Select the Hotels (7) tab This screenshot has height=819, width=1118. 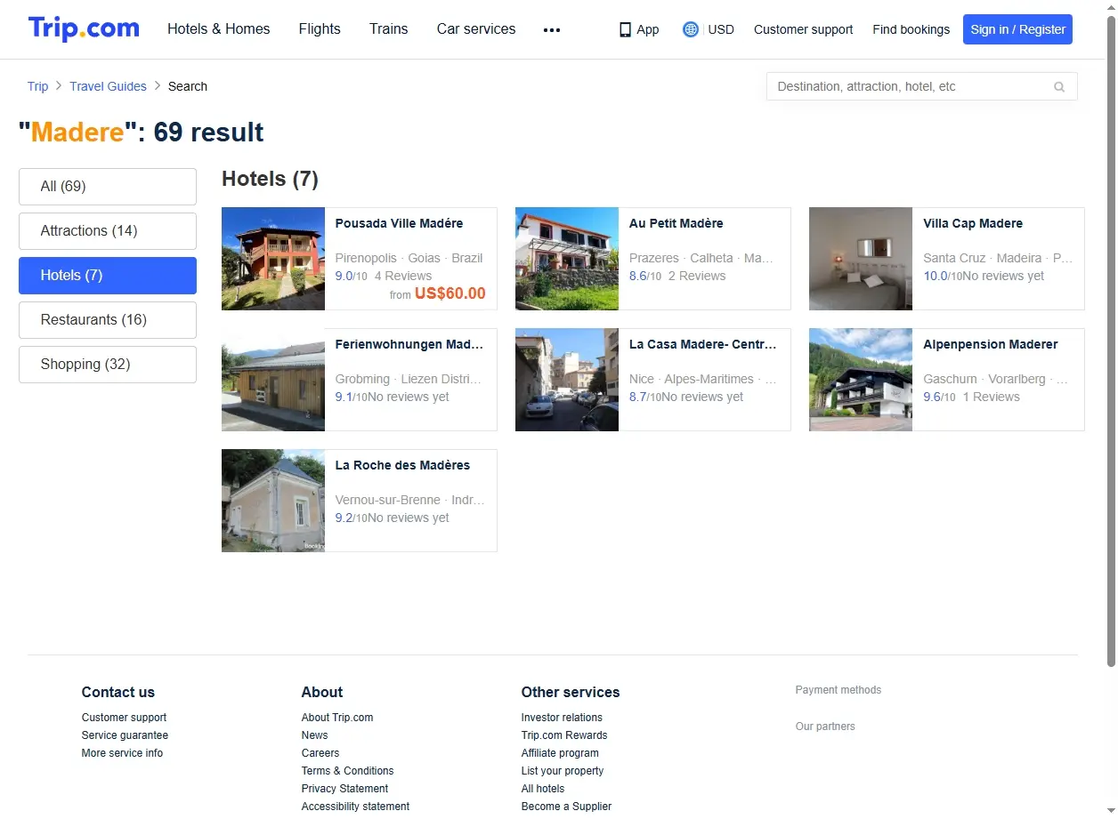[x=108, y=276]
